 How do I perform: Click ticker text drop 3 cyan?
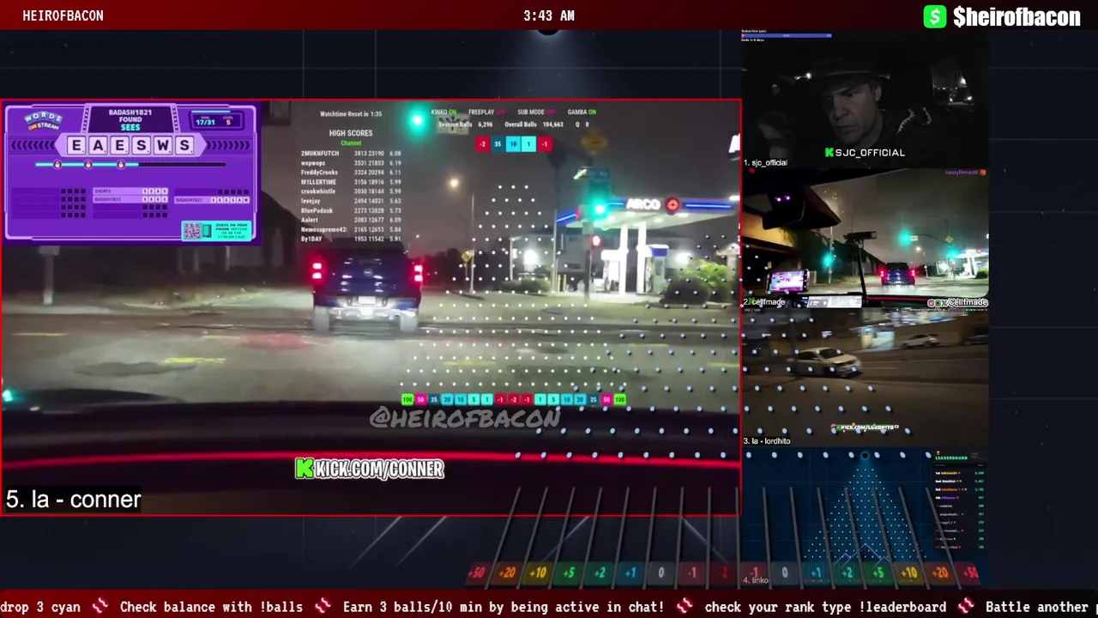tap(40, 607)
